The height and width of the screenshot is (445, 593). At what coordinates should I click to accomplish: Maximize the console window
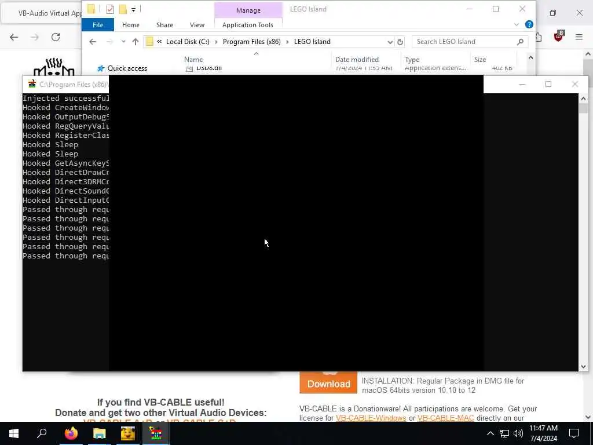pyautogui.click(x=548, y=84)
